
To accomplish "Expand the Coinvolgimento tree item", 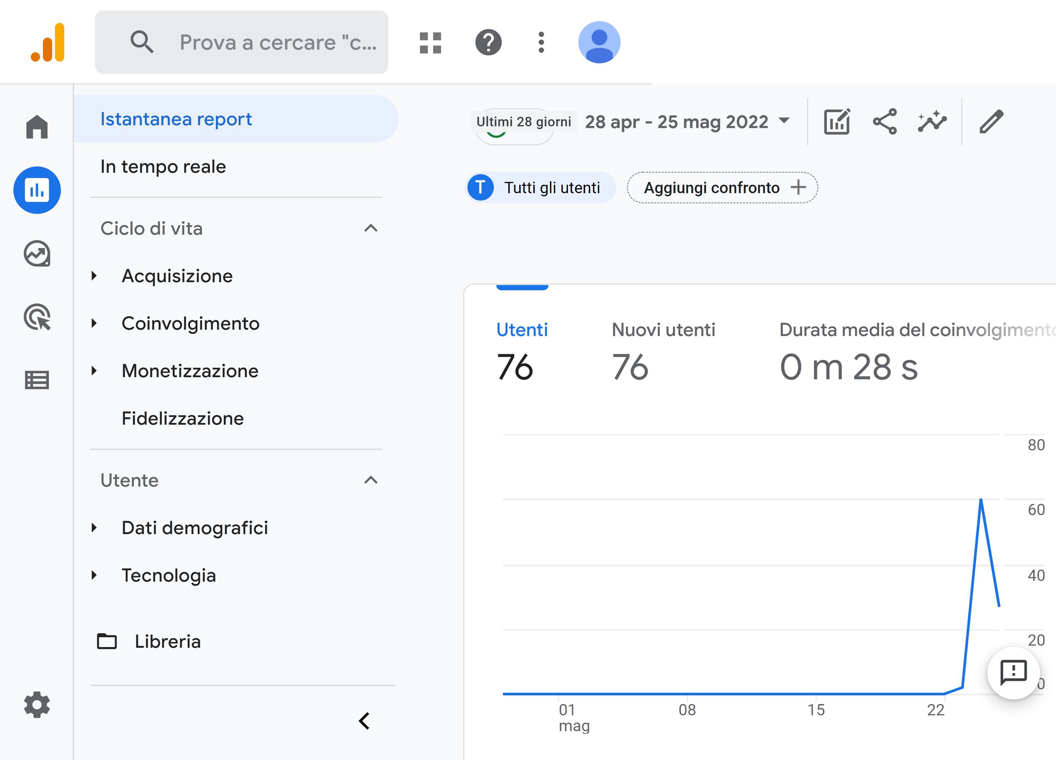I will coord(95,323).
